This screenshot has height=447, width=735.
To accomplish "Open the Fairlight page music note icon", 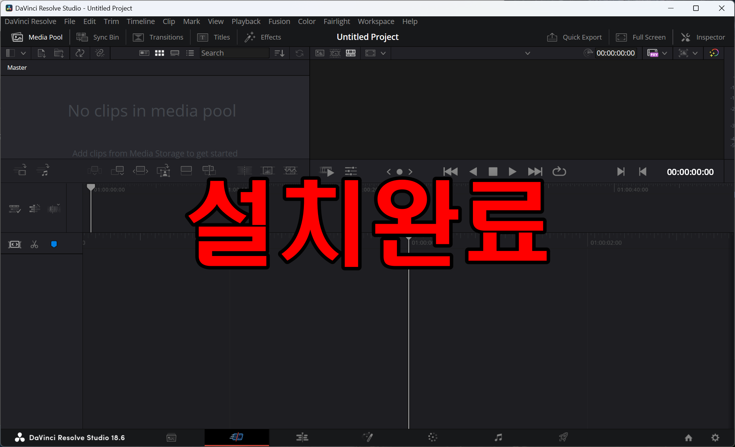I will pyautogui.click(x=498, y=437).
